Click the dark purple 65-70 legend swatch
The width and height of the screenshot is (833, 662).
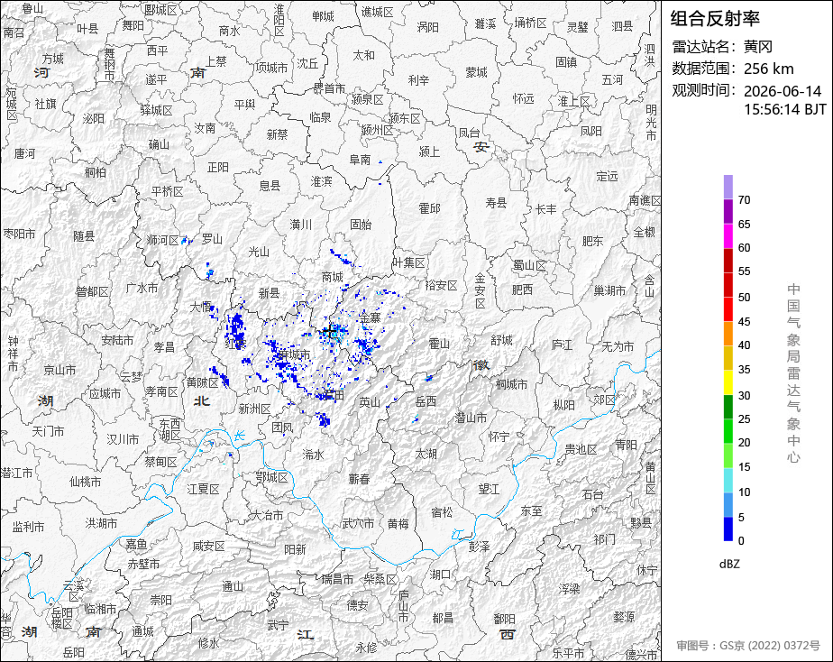click(x=728, y=211)
